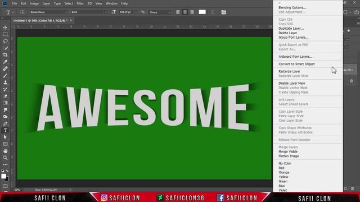Open the font size dropdown
The height and width of the screenshot is (202, 360).
click(136, 12)
